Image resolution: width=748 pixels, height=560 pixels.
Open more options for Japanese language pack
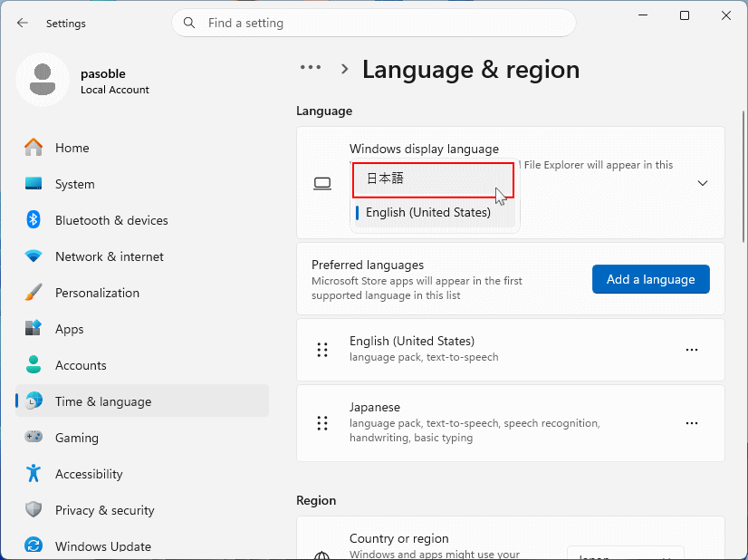click(x=692, y=423)
